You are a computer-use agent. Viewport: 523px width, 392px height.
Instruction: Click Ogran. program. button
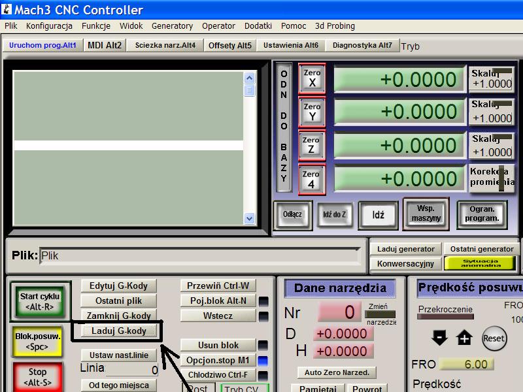pyautogui.click(x=482, y=214)
